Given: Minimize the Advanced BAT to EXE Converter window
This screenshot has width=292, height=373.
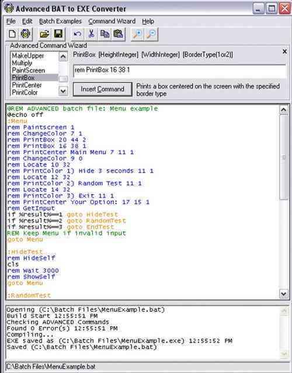Looking at the screenshot, I should coord(258,9).
